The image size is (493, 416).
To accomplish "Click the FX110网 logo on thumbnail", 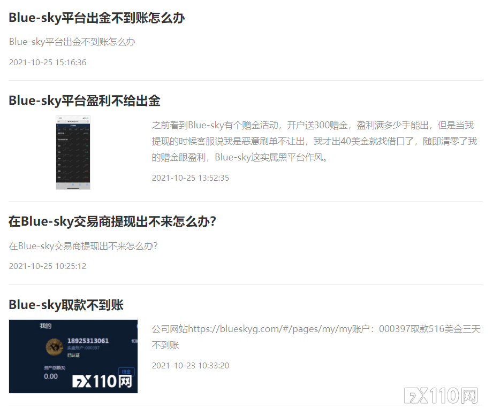I will click(x=102, y=381).
